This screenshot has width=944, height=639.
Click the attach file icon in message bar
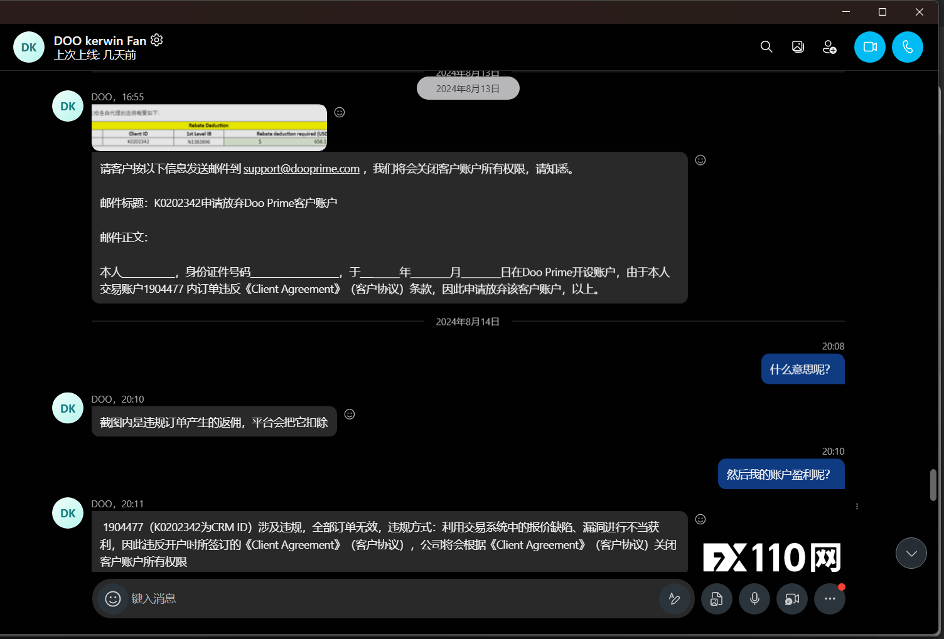point(716,599)
